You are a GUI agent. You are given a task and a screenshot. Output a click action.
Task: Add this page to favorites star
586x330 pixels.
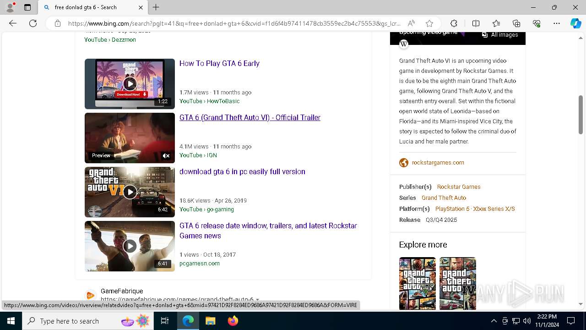click(x=429, y=23)
